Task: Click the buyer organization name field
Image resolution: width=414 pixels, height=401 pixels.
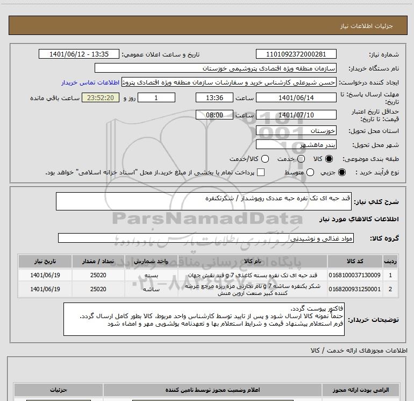Action: pyautogui.click(x=216, y=68)
